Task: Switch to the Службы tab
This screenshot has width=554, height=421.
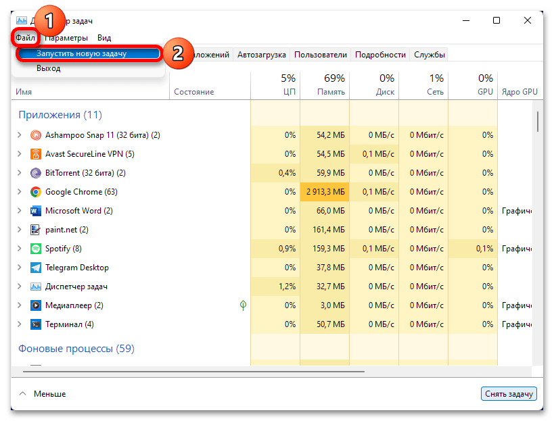Action: 430,55
